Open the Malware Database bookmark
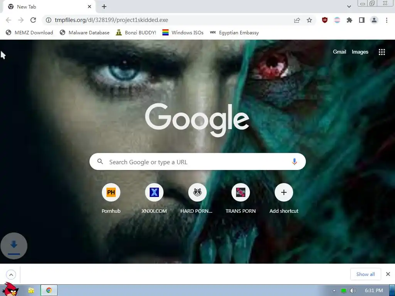 84,32
